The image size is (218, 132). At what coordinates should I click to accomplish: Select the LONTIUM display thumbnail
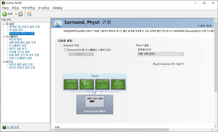[x=71, y=84]
